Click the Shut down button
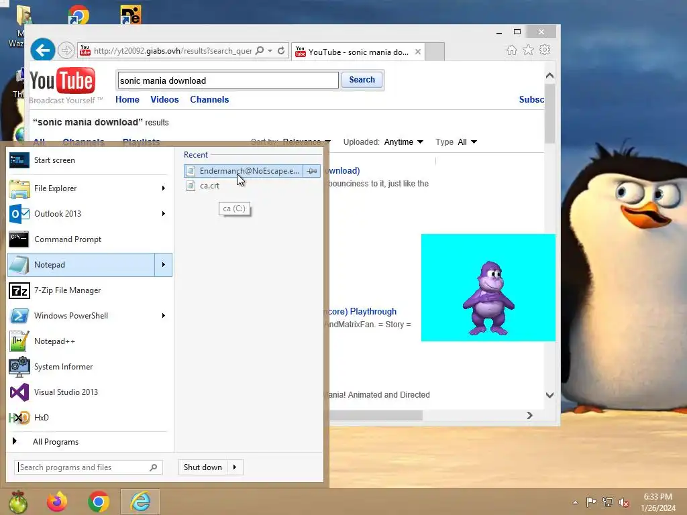 pyautogui.click(x=203, y=467)
